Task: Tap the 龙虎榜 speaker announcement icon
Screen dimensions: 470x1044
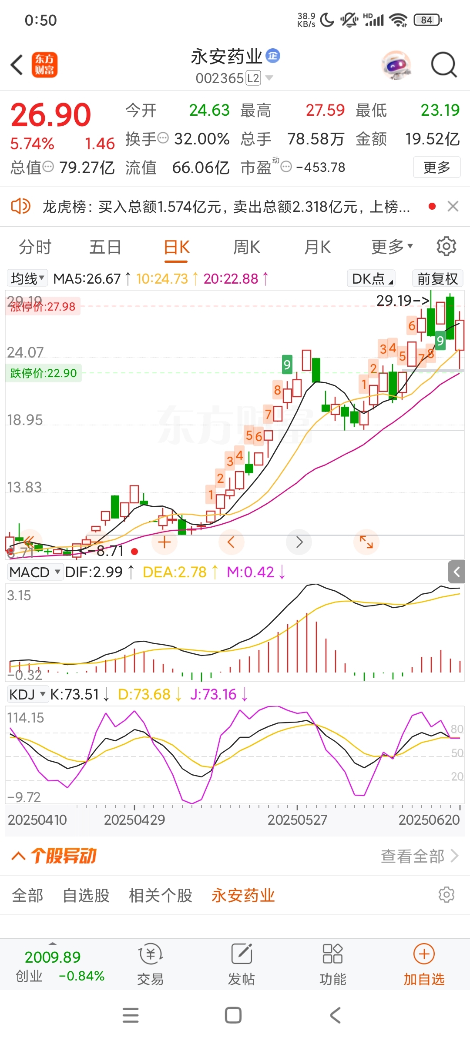Action: coord(20,206)
